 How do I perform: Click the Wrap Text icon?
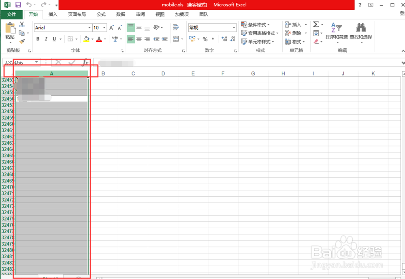pos(176,28)
